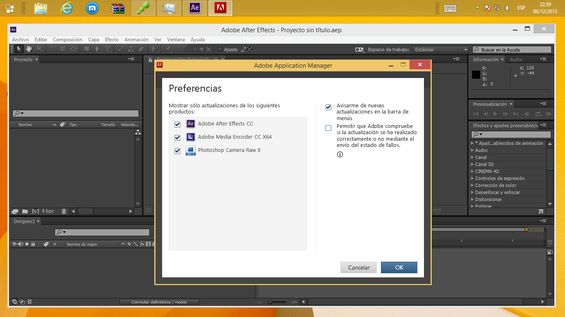Select the Type tool
The height and width of the screenshot is (317, 565).
coord(108,49)
